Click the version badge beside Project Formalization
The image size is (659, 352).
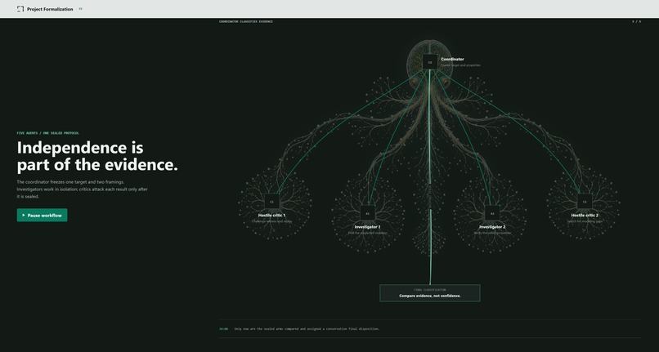[80, 9]
